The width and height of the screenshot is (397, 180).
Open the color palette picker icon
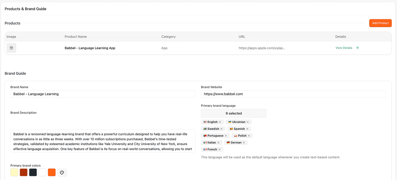click(x=62, y=173)
